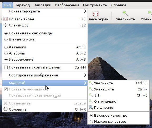
Task: Expand the Показать/скрыть submenu arrow
Action: 85,11
